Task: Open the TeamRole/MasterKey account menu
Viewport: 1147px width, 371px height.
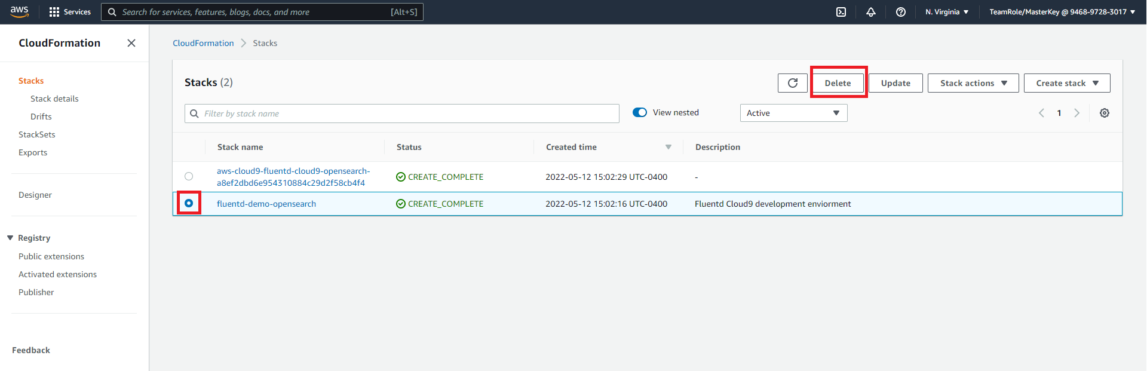Action: 1062,12
